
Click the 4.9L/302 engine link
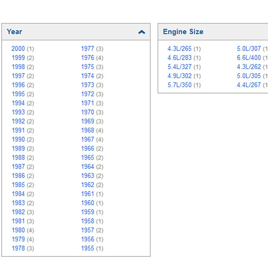click(180, 76)
